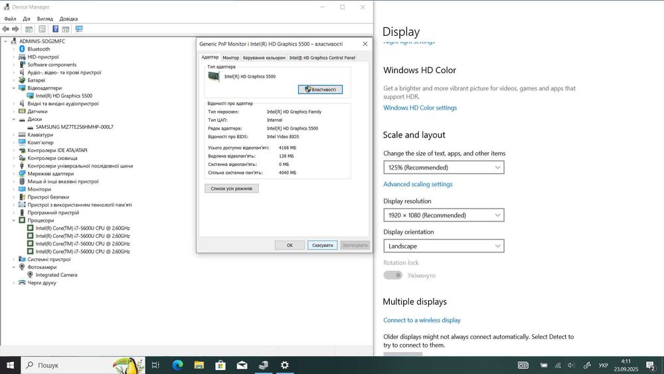Select the Черги друку print queues category
The image size is (664, 374).
tap(41, 283)
